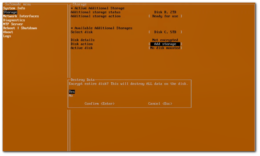Image resolution: width=260 pixels, height=156 pixels.
Task: Click the No disk mounted active disk field
Action: coord(165,48)
